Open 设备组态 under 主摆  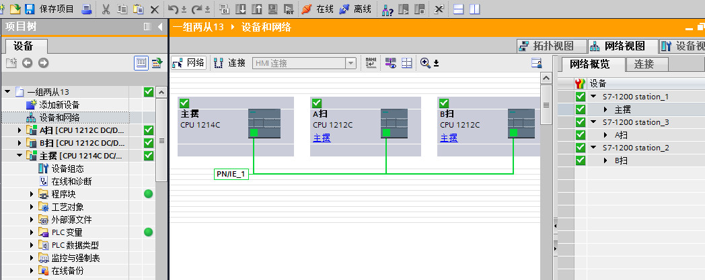click(x=67, y=169)
